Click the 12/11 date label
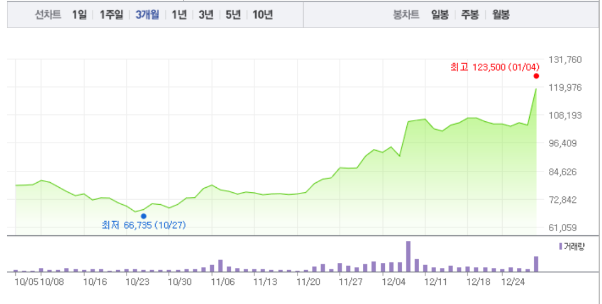 pos(436,282)
